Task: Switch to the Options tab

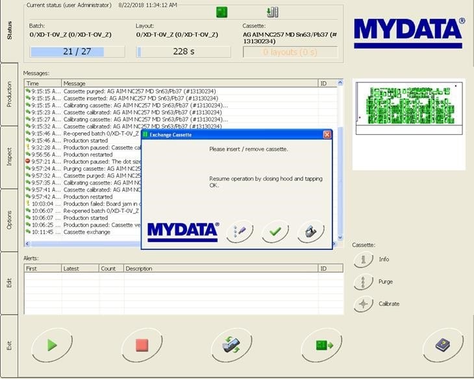Action: pyautogui.click(x=9, y=220)
